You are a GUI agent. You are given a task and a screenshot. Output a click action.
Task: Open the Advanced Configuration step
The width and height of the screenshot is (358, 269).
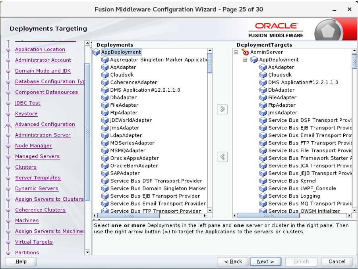point(45,124)
